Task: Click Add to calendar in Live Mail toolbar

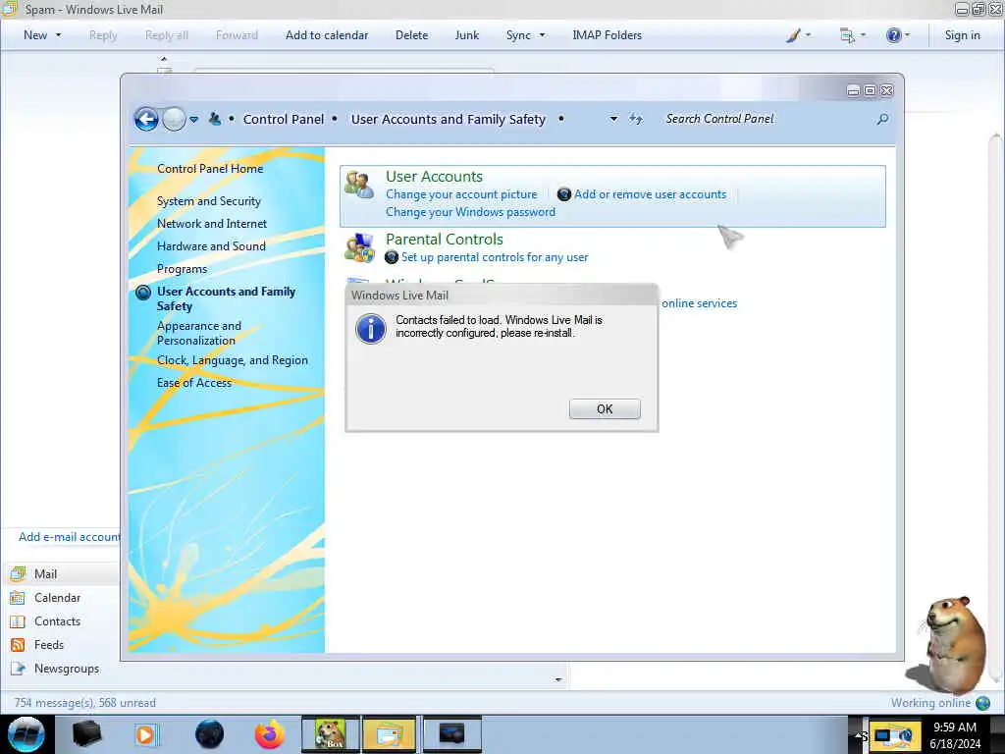Action: click(327, 35)
